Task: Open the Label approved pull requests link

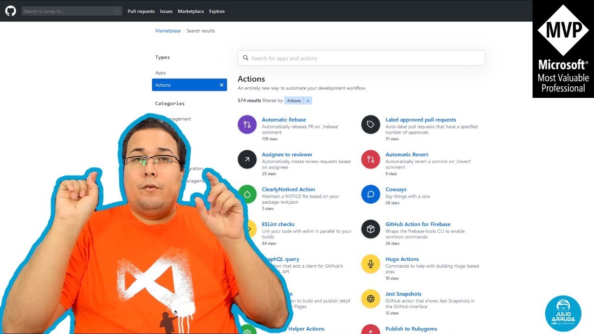Action: (421, 120)
